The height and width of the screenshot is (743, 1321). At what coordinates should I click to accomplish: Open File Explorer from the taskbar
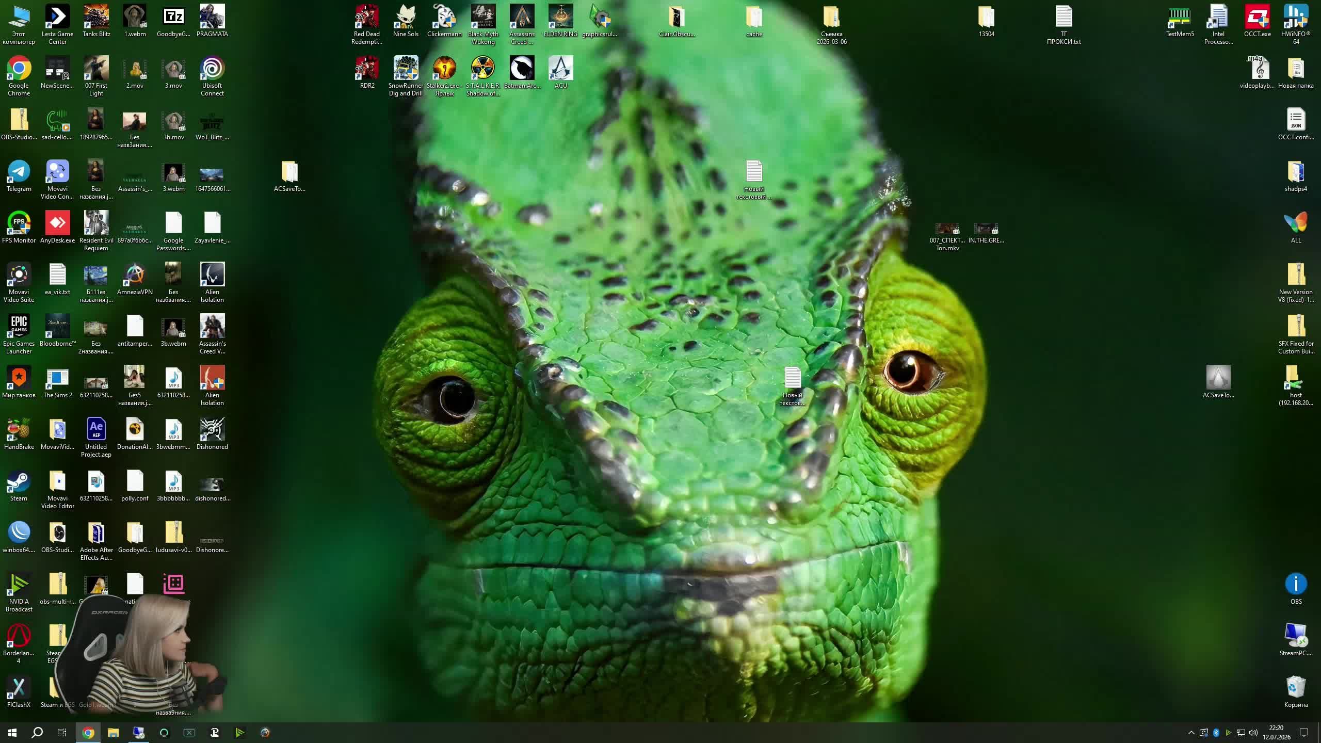point(113,732)
